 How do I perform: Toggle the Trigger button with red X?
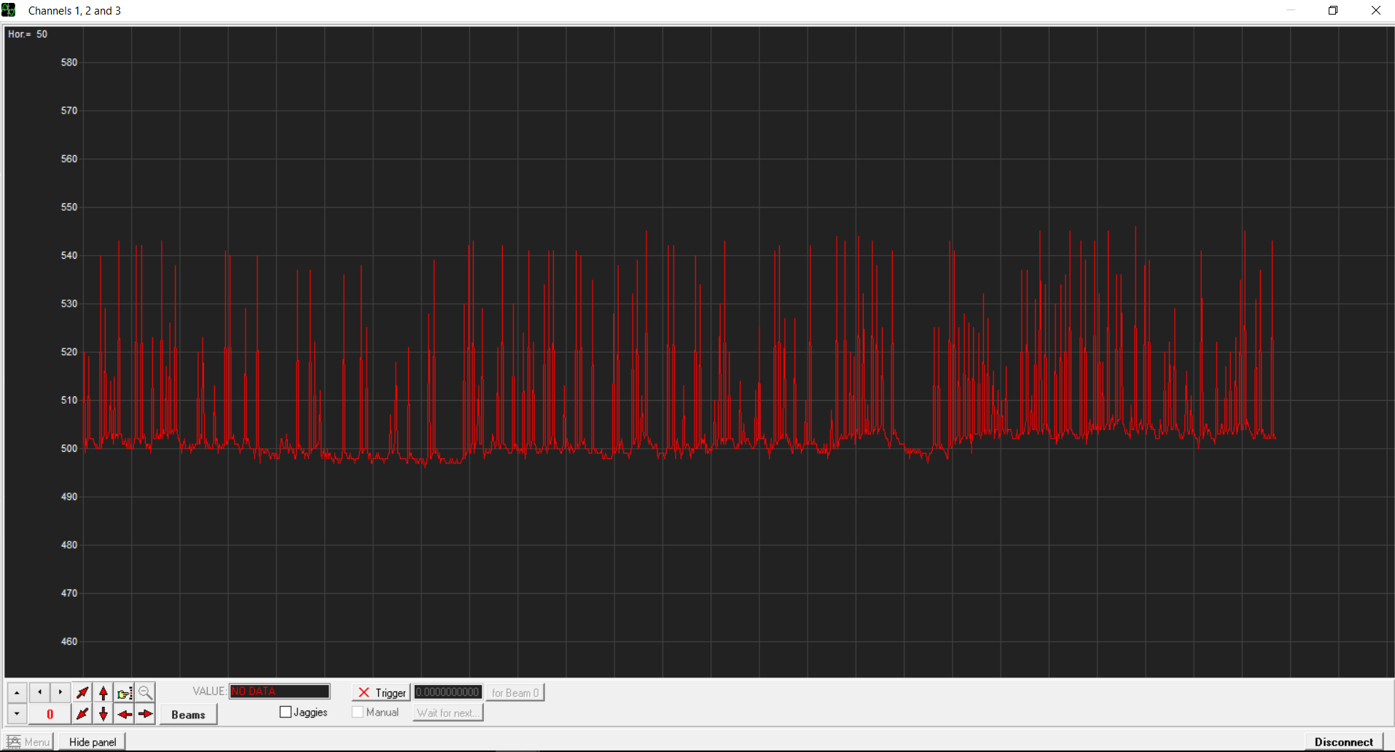381,692
